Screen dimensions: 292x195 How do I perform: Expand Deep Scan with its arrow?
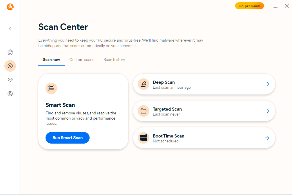(x=267, y=84)
